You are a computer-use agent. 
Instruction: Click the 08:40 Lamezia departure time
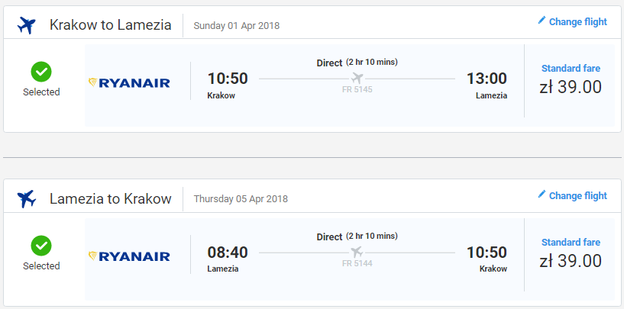(228, 253)
